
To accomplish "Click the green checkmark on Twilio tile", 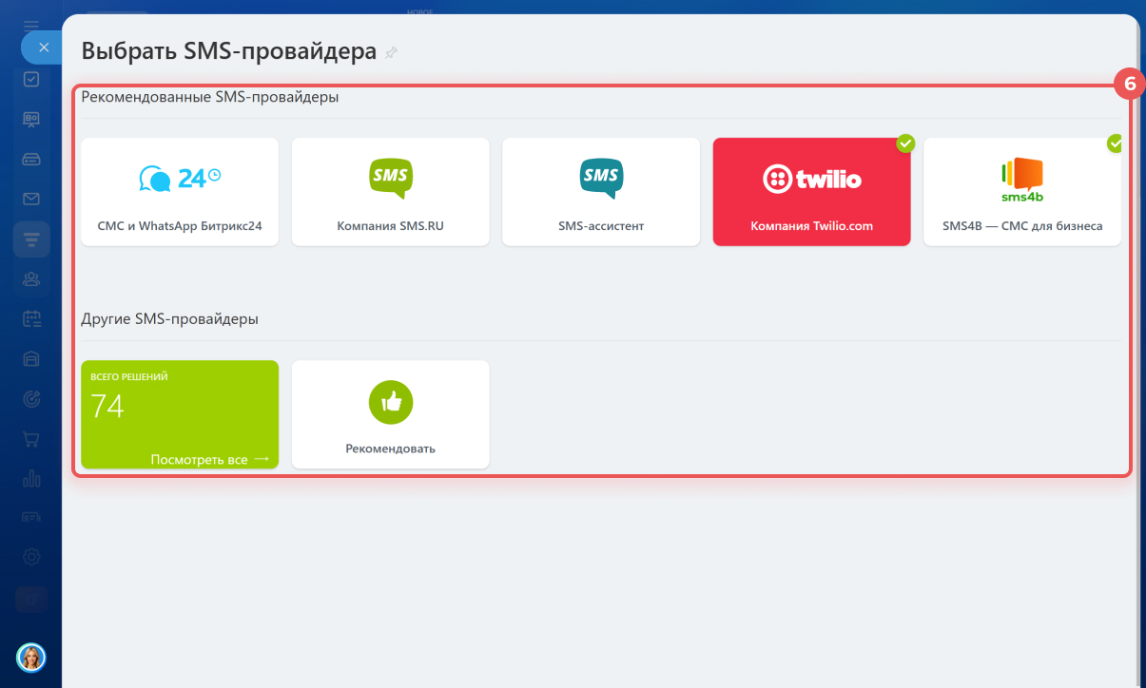I will point(905,143).
